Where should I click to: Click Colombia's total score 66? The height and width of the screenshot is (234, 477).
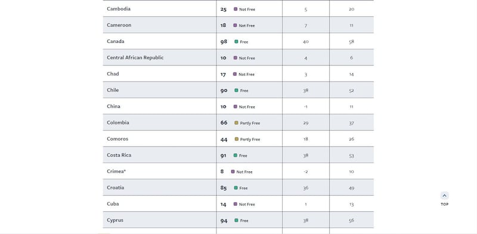[x=224, y=123]
